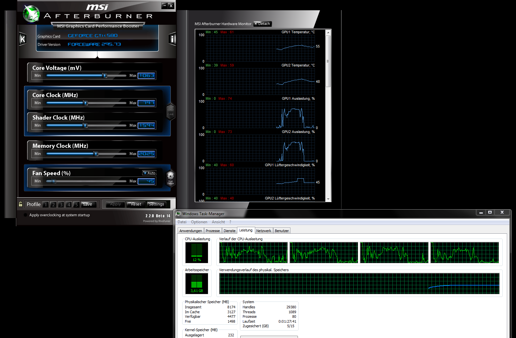
Task: Click the Hardware Monitor scrollbar thumb
Action: (328, 61)
